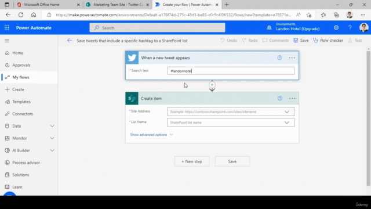The width and height of the screenshot is (371, 209).
Task: Insert a new step with plus connector
Action: point(212,85)
